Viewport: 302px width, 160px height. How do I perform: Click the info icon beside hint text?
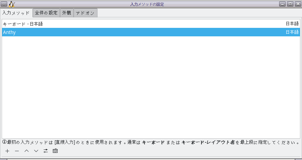(x=4, y=142)
